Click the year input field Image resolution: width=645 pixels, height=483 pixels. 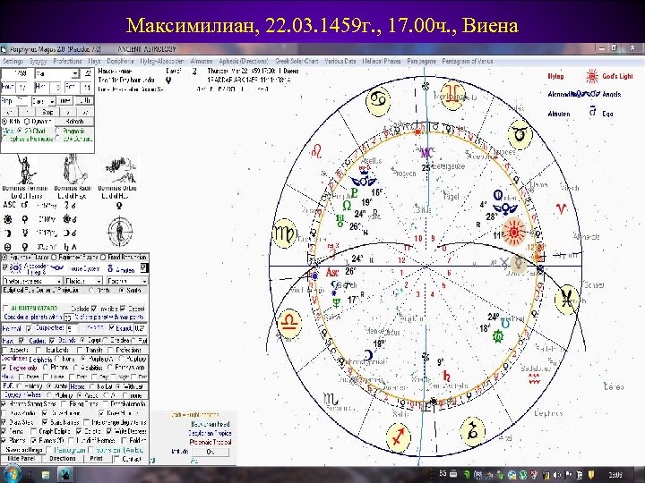(17, 74)
